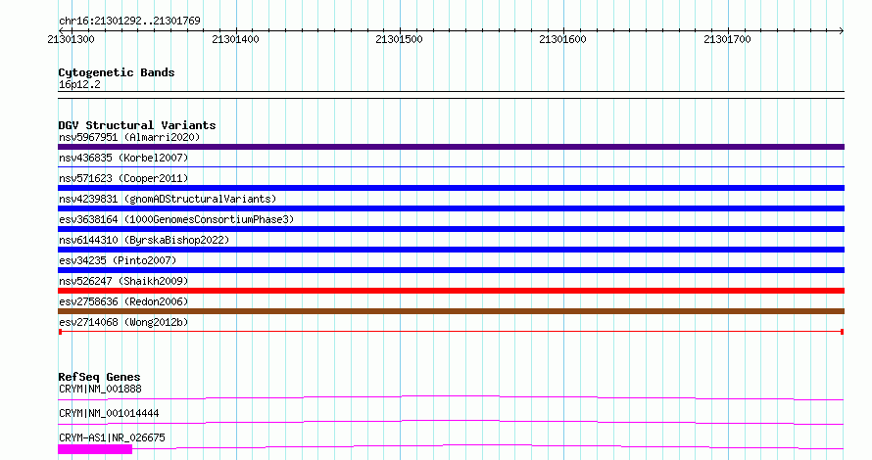This screenshot has height=460, width=872.
Task: Select the RefSeq Genes track title
Action: tap(99, 377)
